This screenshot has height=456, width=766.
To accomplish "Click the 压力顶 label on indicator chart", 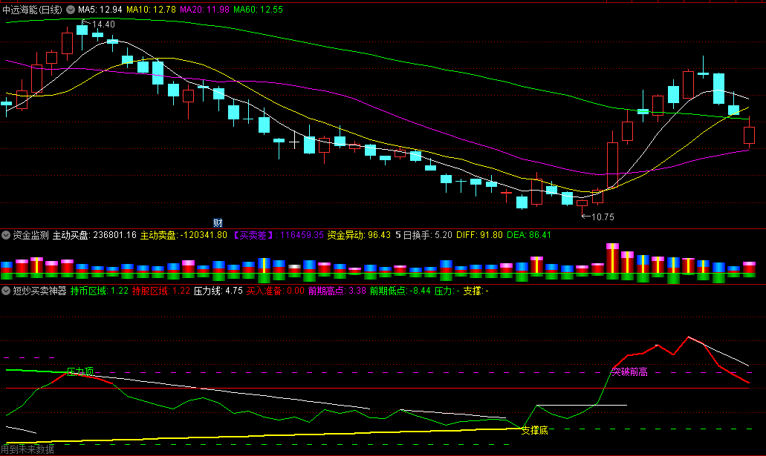I will (x=80, y=371).
